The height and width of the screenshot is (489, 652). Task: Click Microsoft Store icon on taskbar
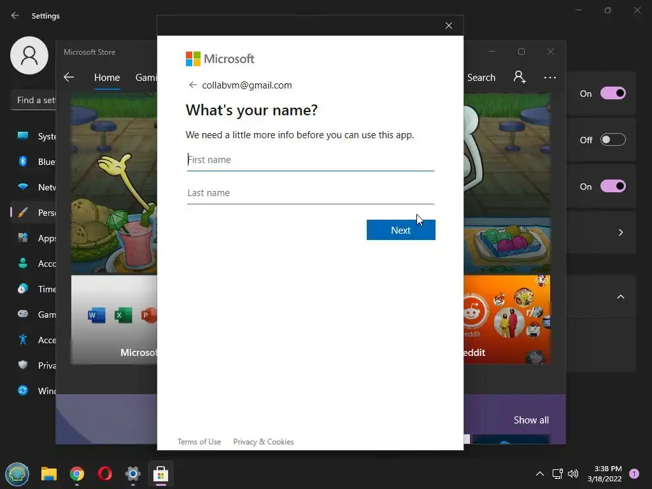pos(161,474)
